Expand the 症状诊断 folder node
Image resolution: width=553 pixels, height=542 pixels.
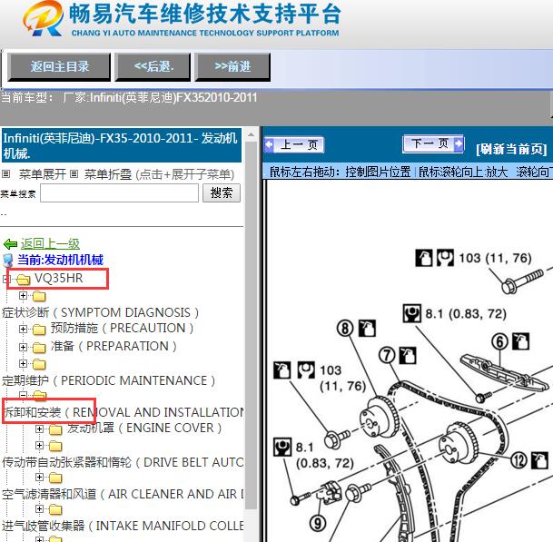[x=23, y=295]
